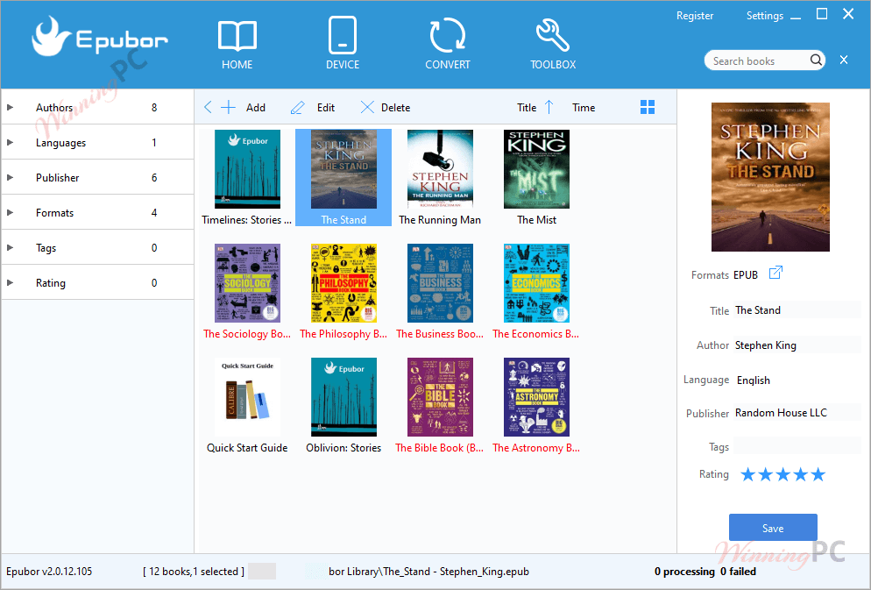Expand the Authors category arrow

pyautogui.click(x=10, y=107)
